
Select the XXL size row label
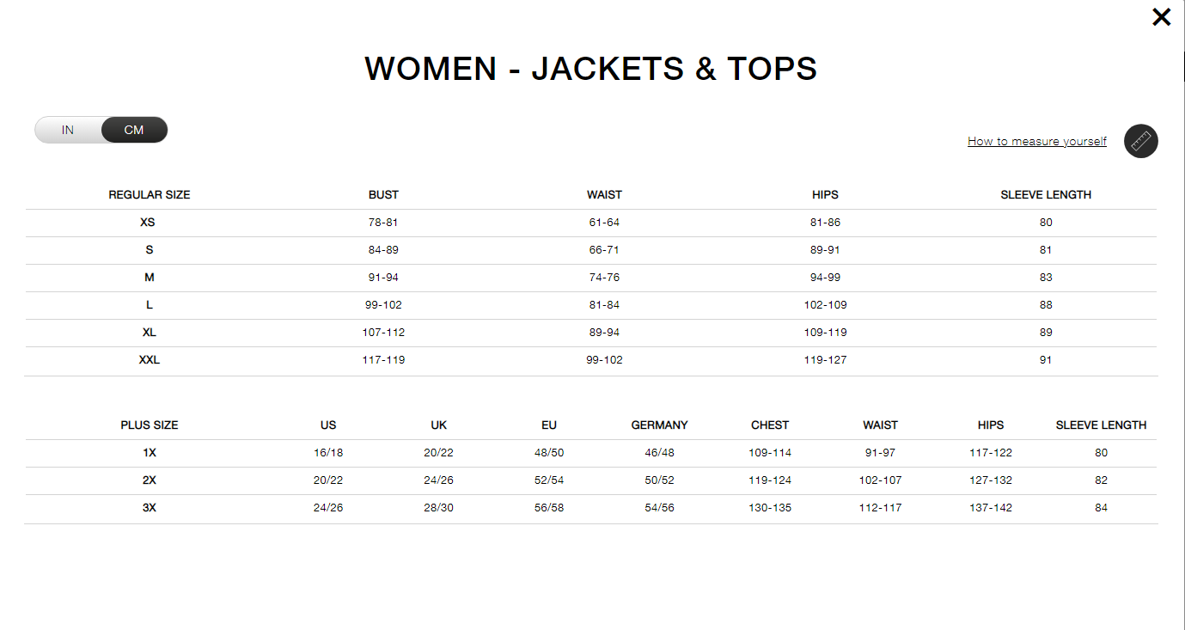point(150,360)
